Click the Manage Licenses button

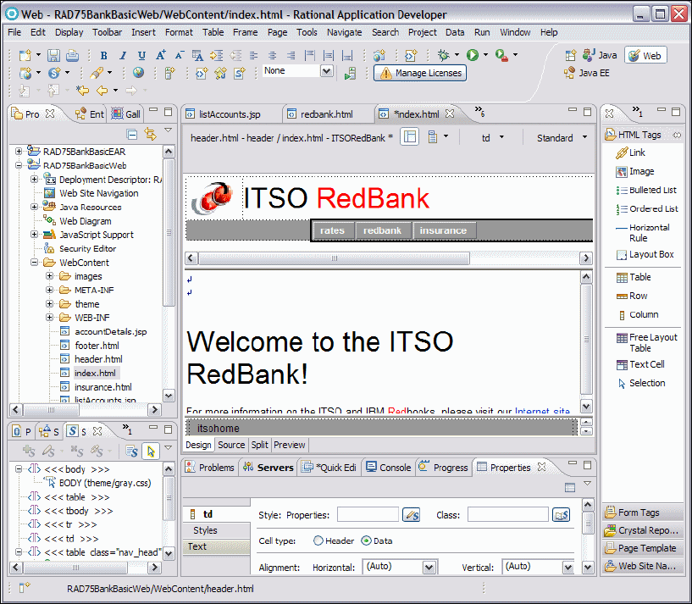pos(420,74)
